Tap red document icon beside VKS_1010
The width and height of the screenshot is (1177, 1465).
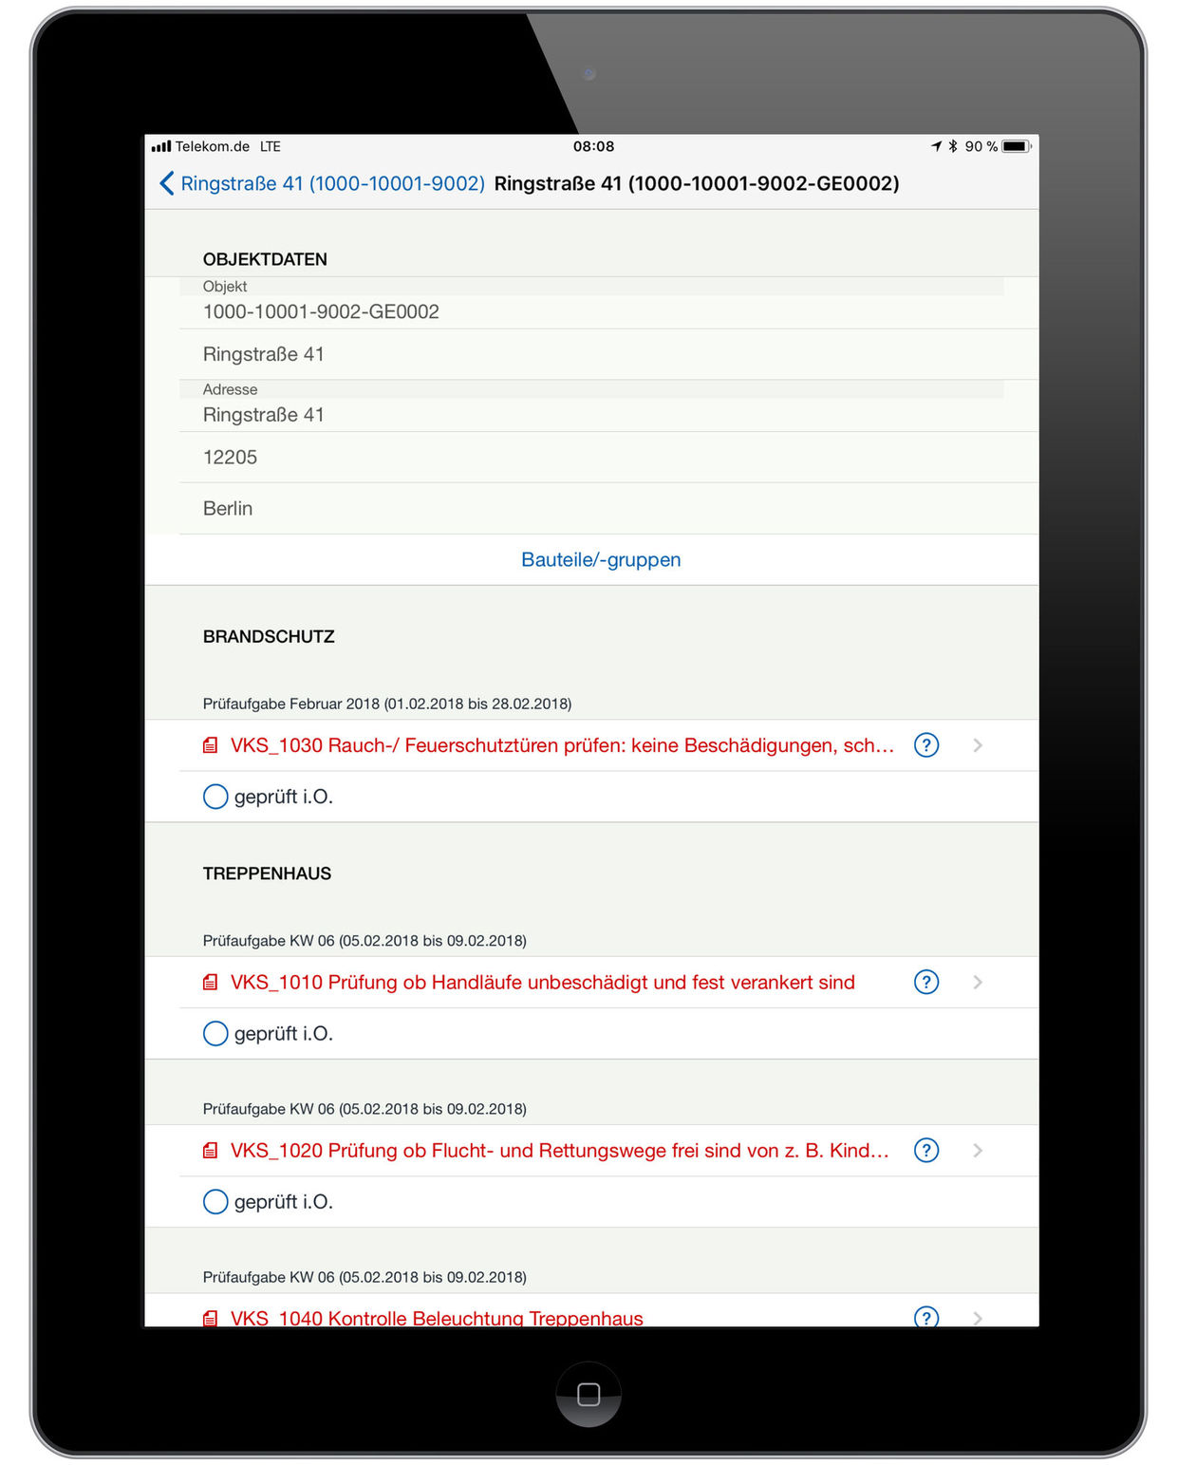[211, 983]
